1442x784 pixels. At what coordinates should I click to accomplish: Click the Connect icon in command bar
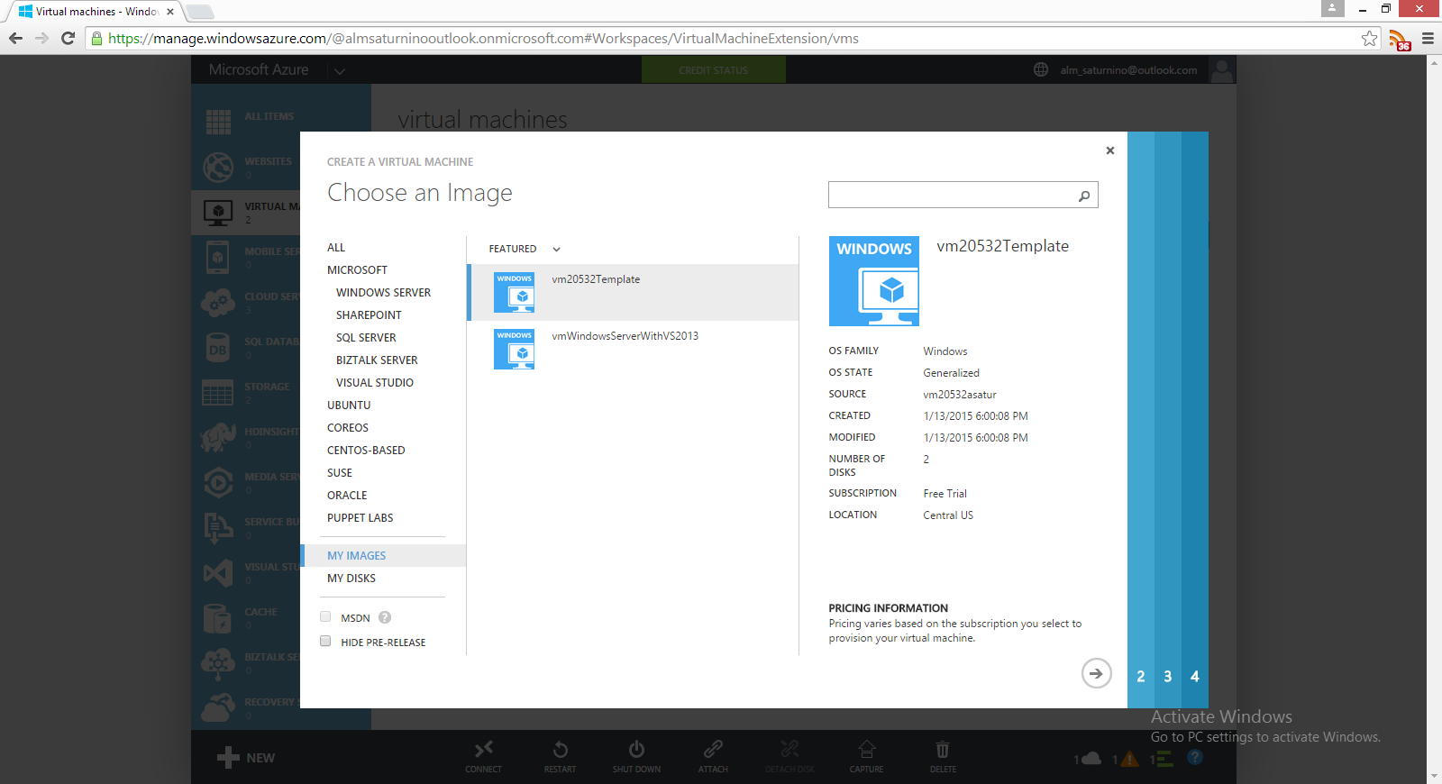click(484, 749)
